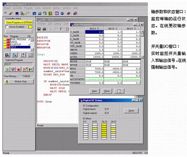Open the Tools menu
The height and width of the screenshot is (157, 187).
(37, 8)
